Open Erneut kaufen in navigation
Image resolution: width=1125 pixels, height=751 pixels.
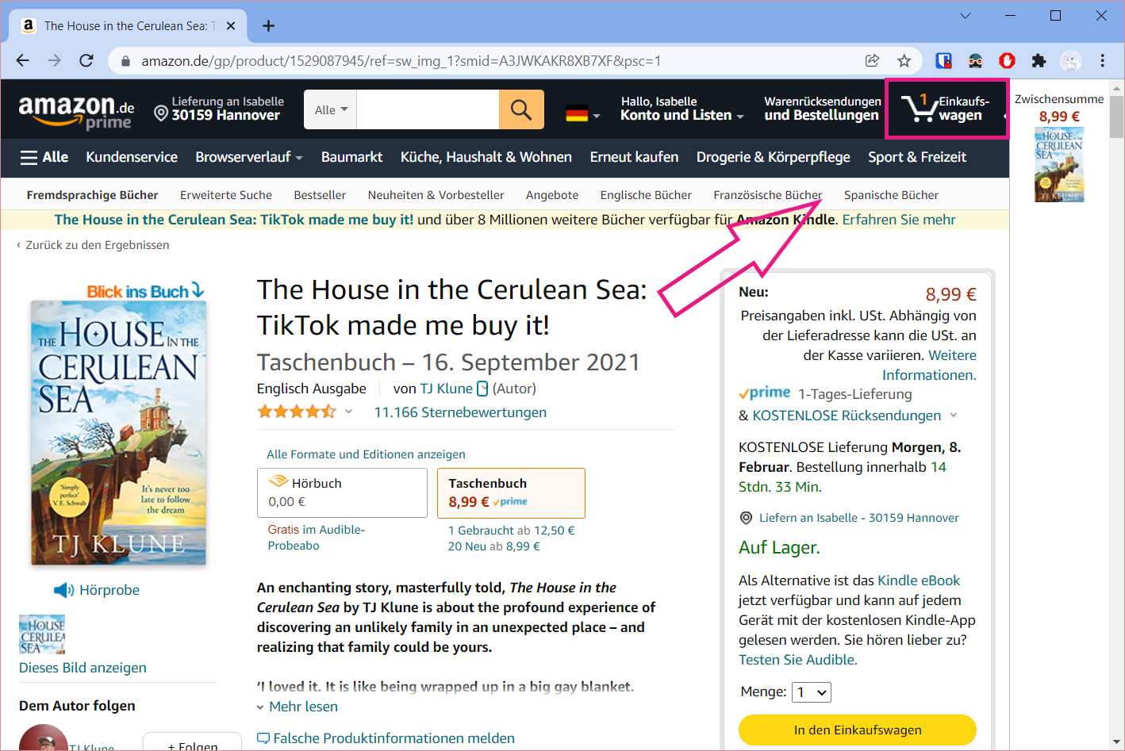coord(634,157)
